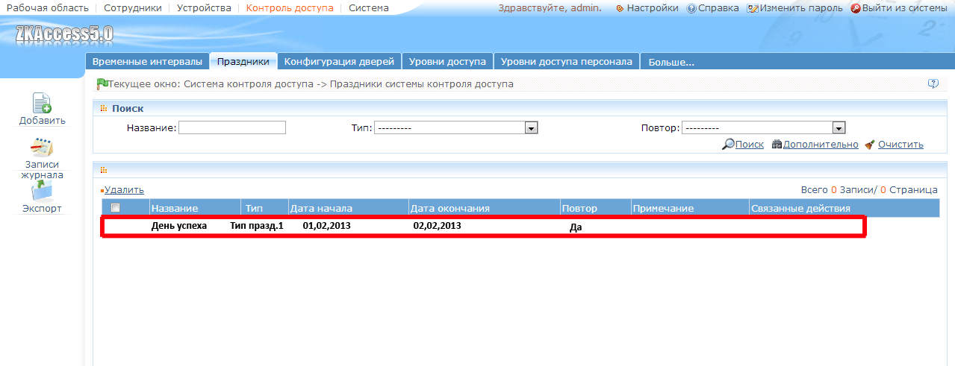Click the magnifier icon beside Поиск link
955x366 pixels.
pos(728,145)
